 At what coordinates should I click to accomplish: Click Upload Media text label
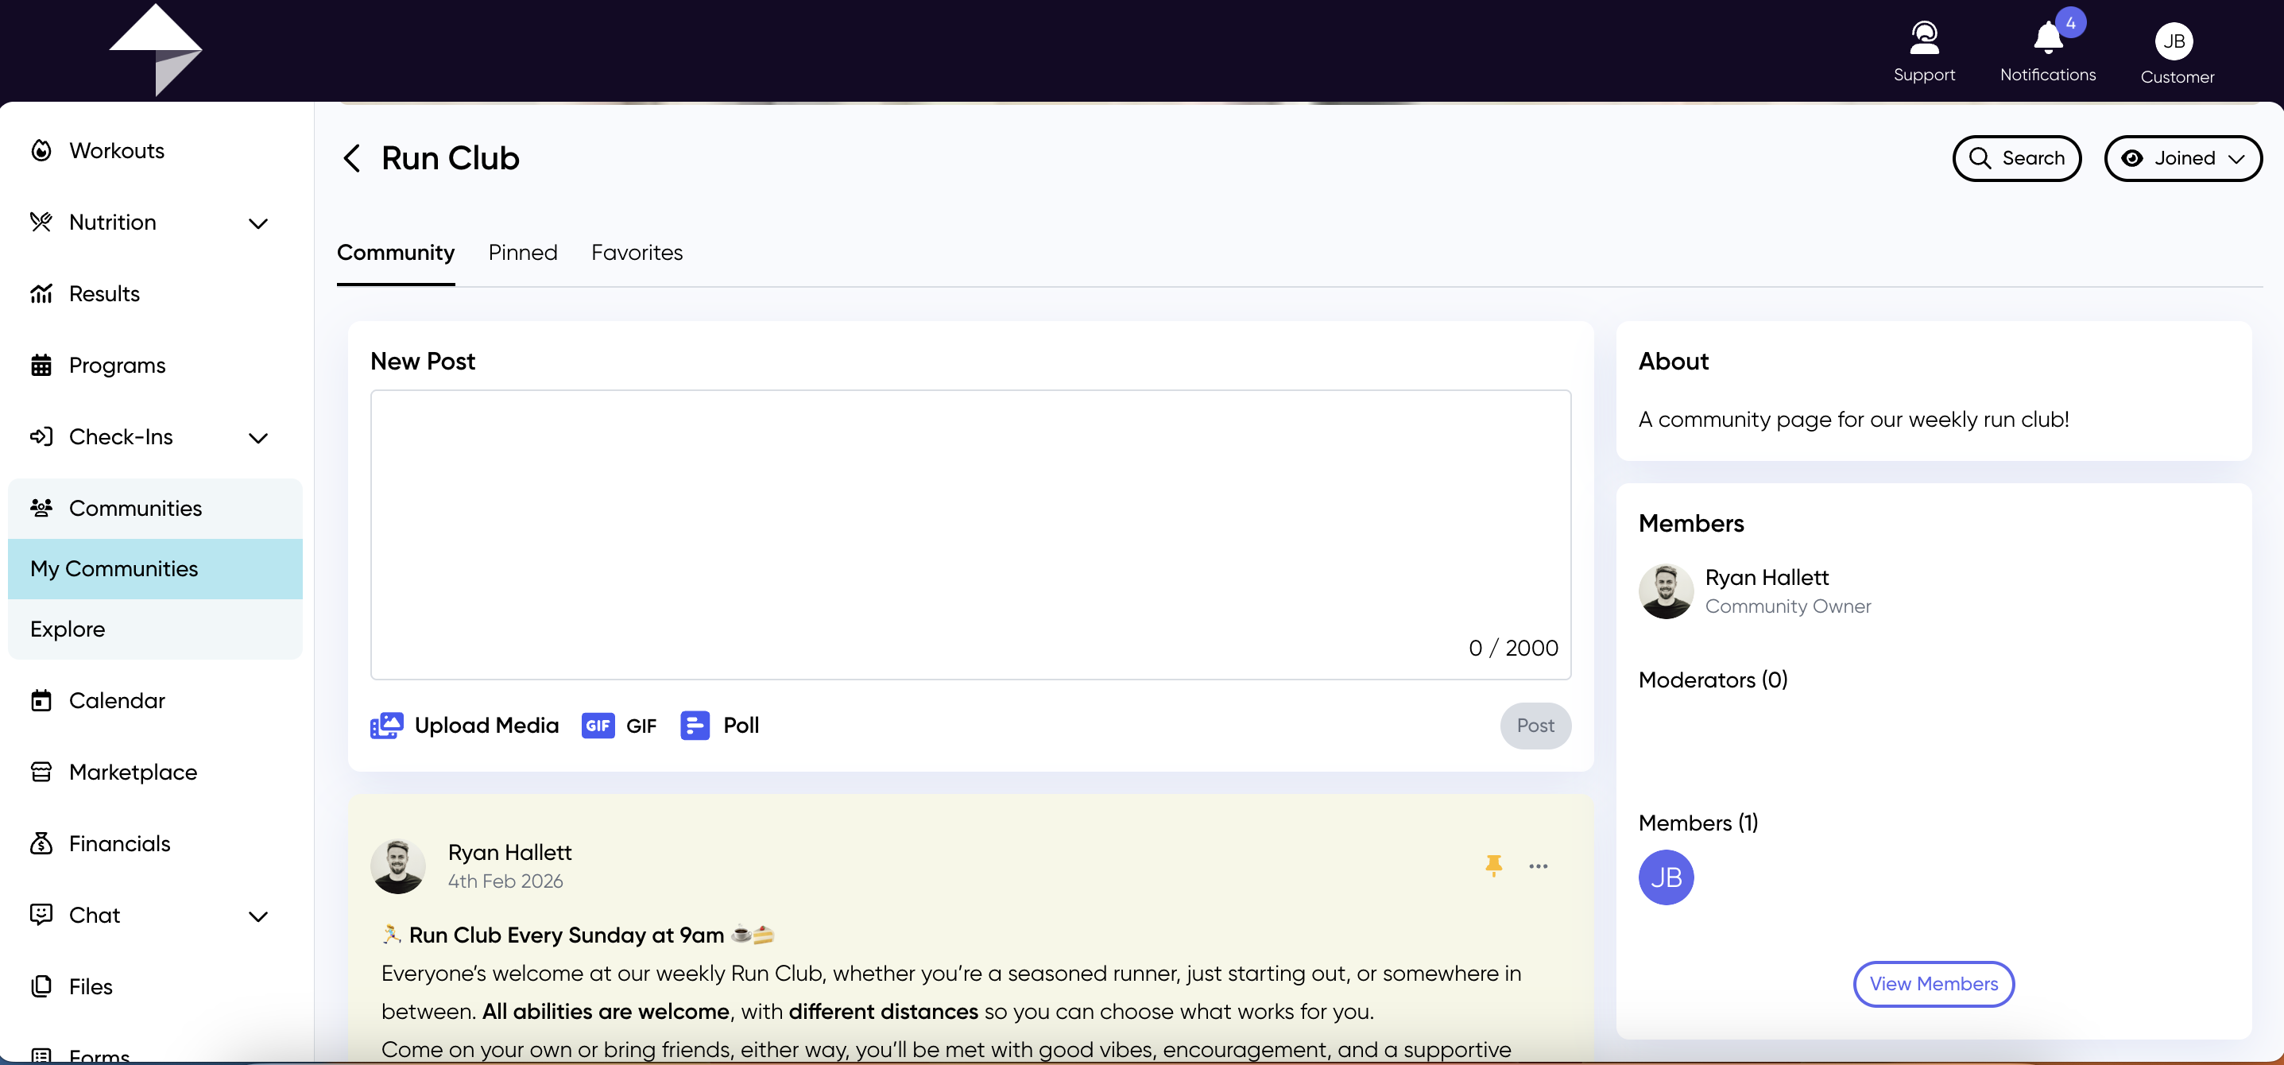(486, 726)
